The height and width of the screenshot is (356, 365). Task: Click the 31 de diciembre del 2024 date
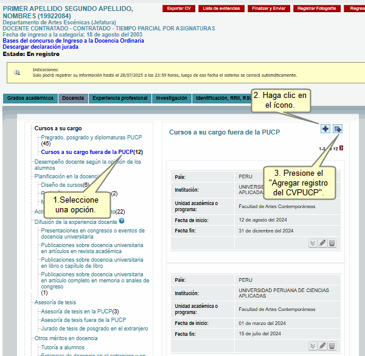(x=266, y=231)
